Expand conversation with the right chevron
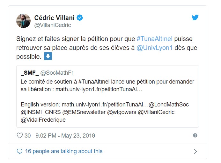The height and width of the screenshot is (163, 221). (195, 152)
